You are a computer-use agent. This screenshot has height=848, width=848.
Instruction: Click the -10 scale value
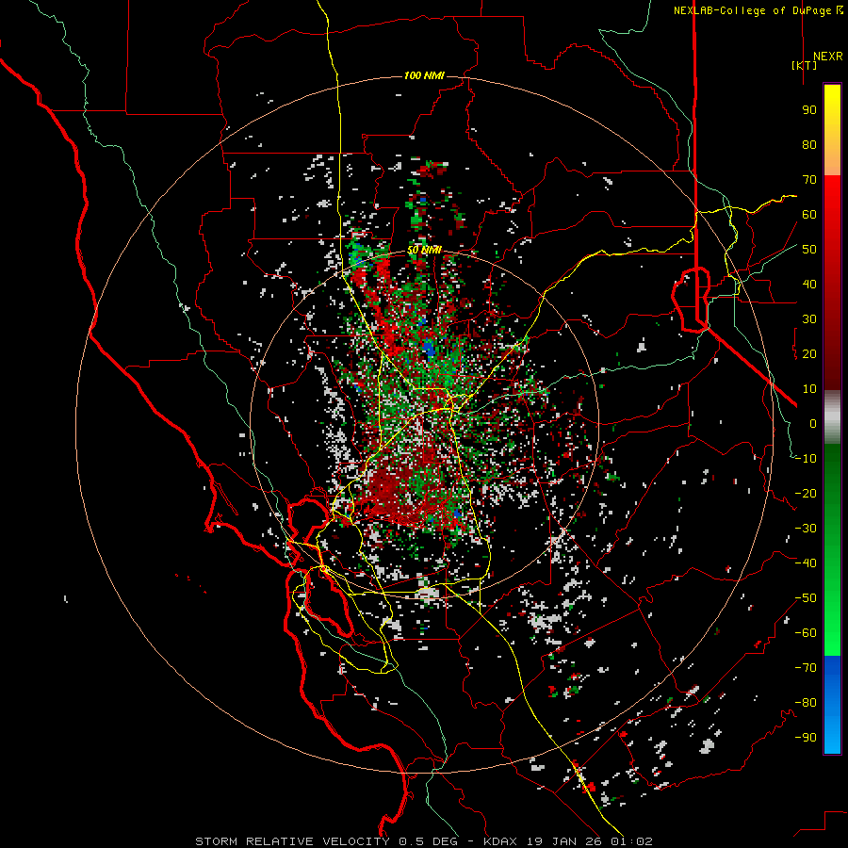806,459
